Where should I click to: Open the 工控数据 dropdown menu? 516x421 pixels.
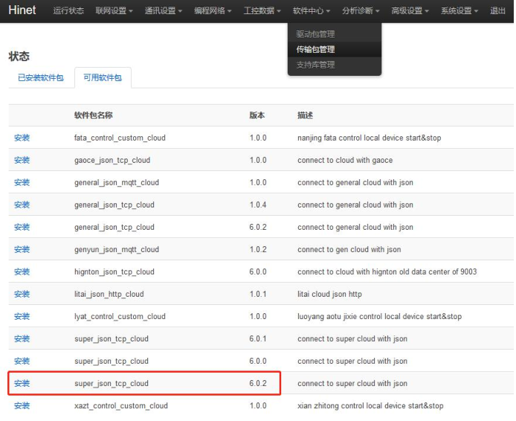coord(262,11)
